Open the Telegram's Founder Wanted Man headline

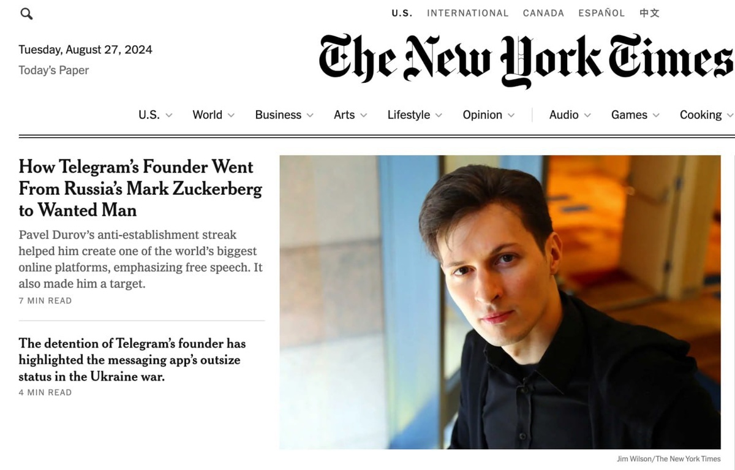(x=140, y=188)
